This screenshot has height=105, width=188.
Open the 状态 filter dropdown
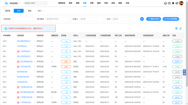point(125,19)
